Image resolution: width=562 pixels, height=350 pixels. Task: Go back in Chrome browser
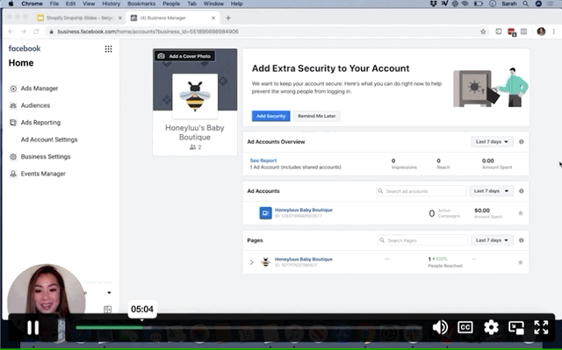click(x=11, y=32)
